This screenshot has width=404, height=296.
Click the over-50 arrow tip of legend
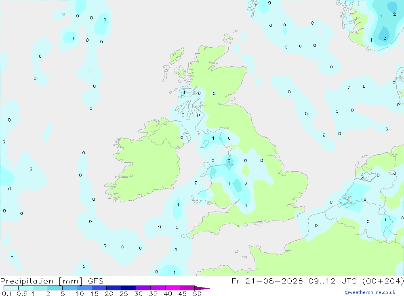click(202, 288)
